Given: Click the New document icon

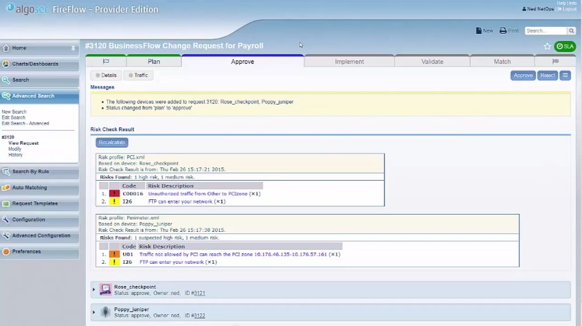Looking at the screenshot, I should (479, 30).
